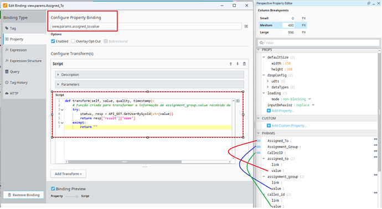Click the direction arrow icon for CallerID

[x=375, y=151]
